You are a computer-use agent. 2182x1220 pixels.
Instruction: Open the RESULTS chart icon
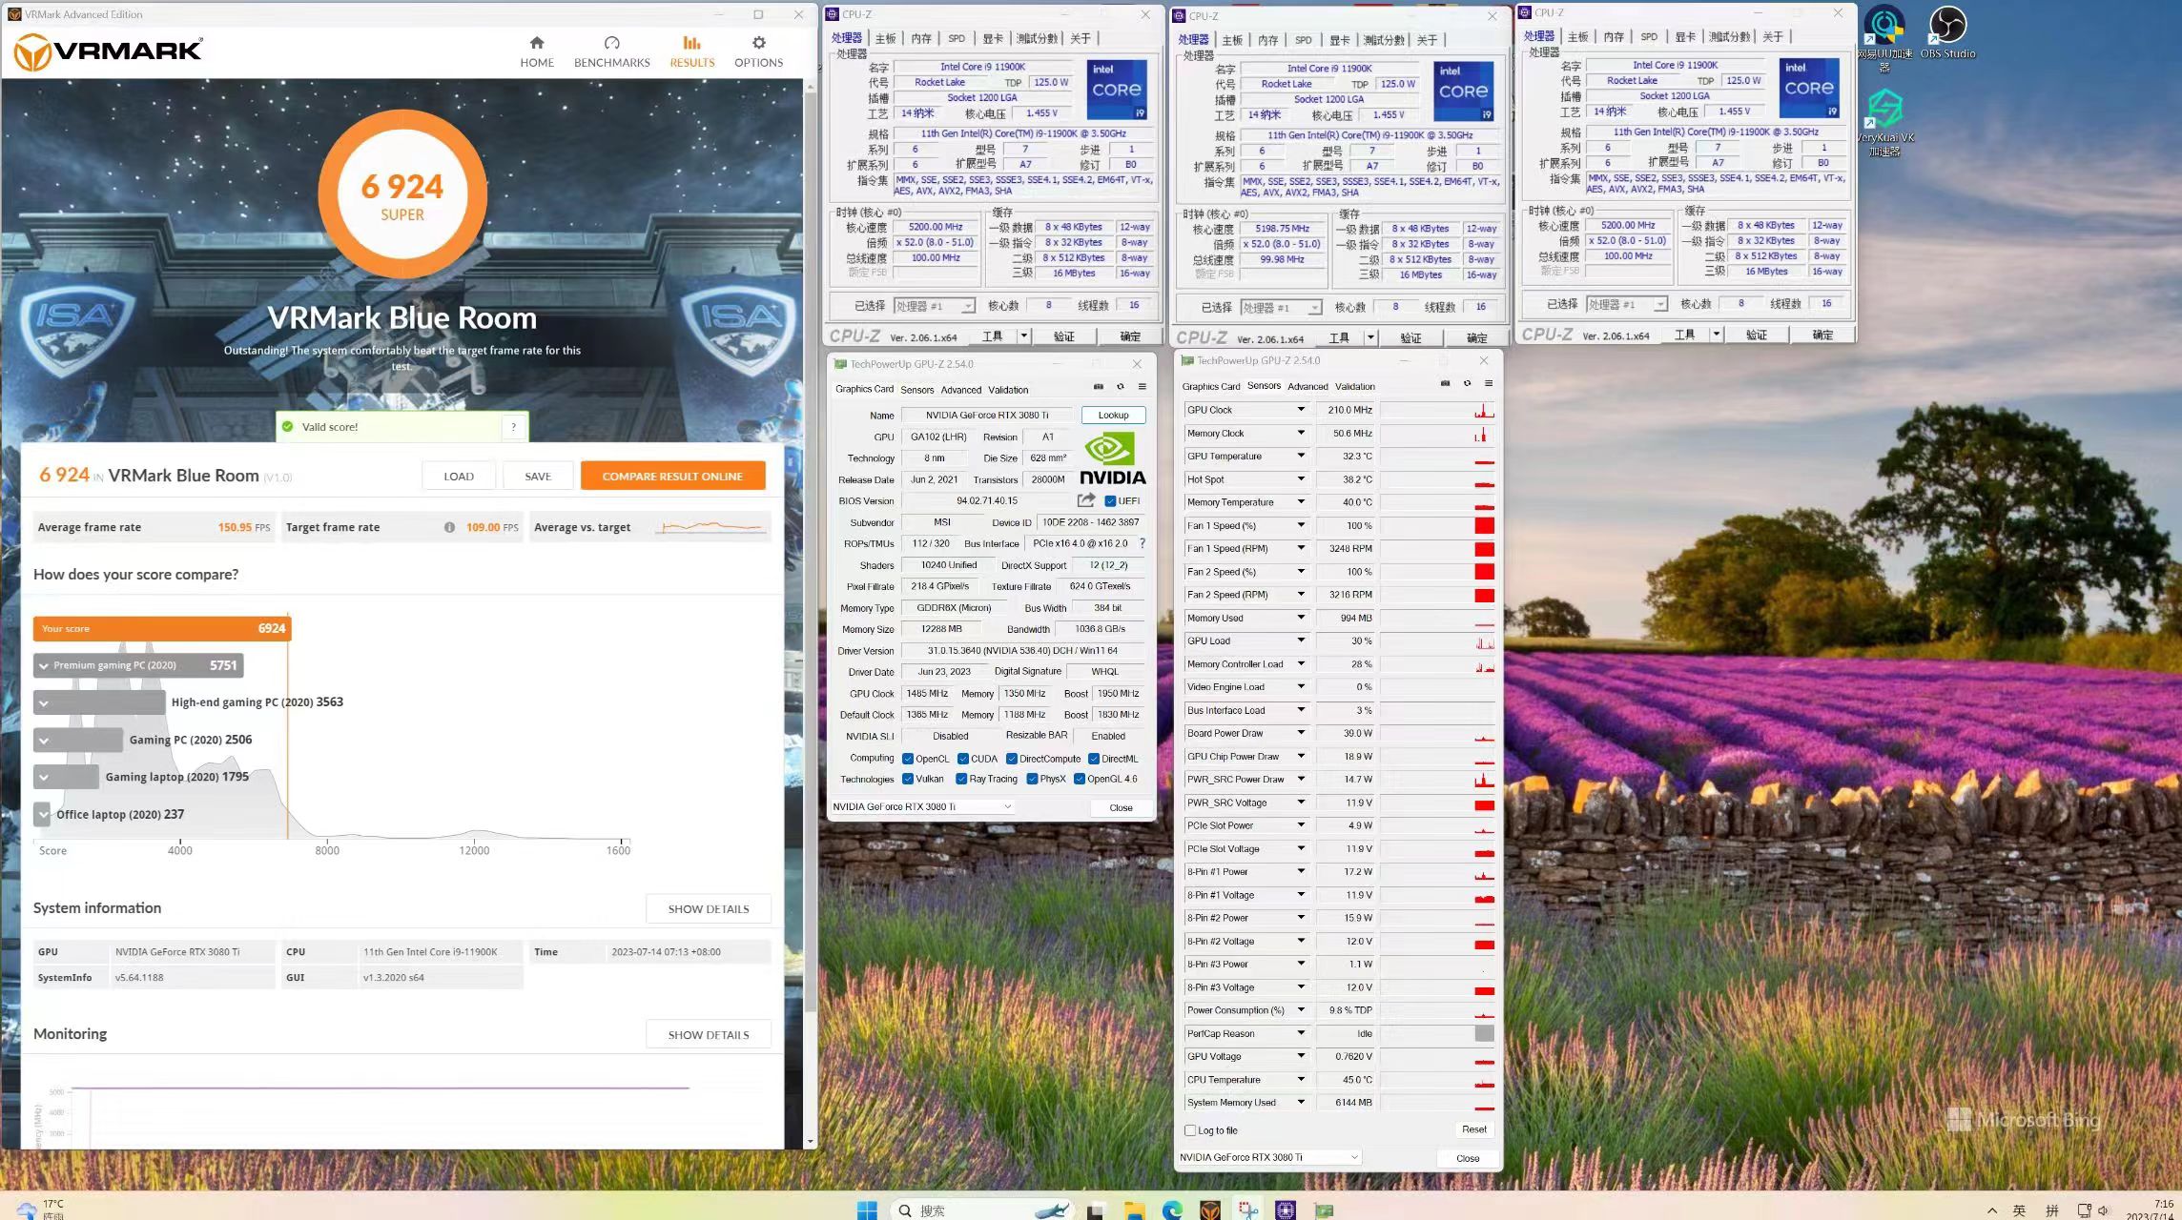[x=692, y=43]
